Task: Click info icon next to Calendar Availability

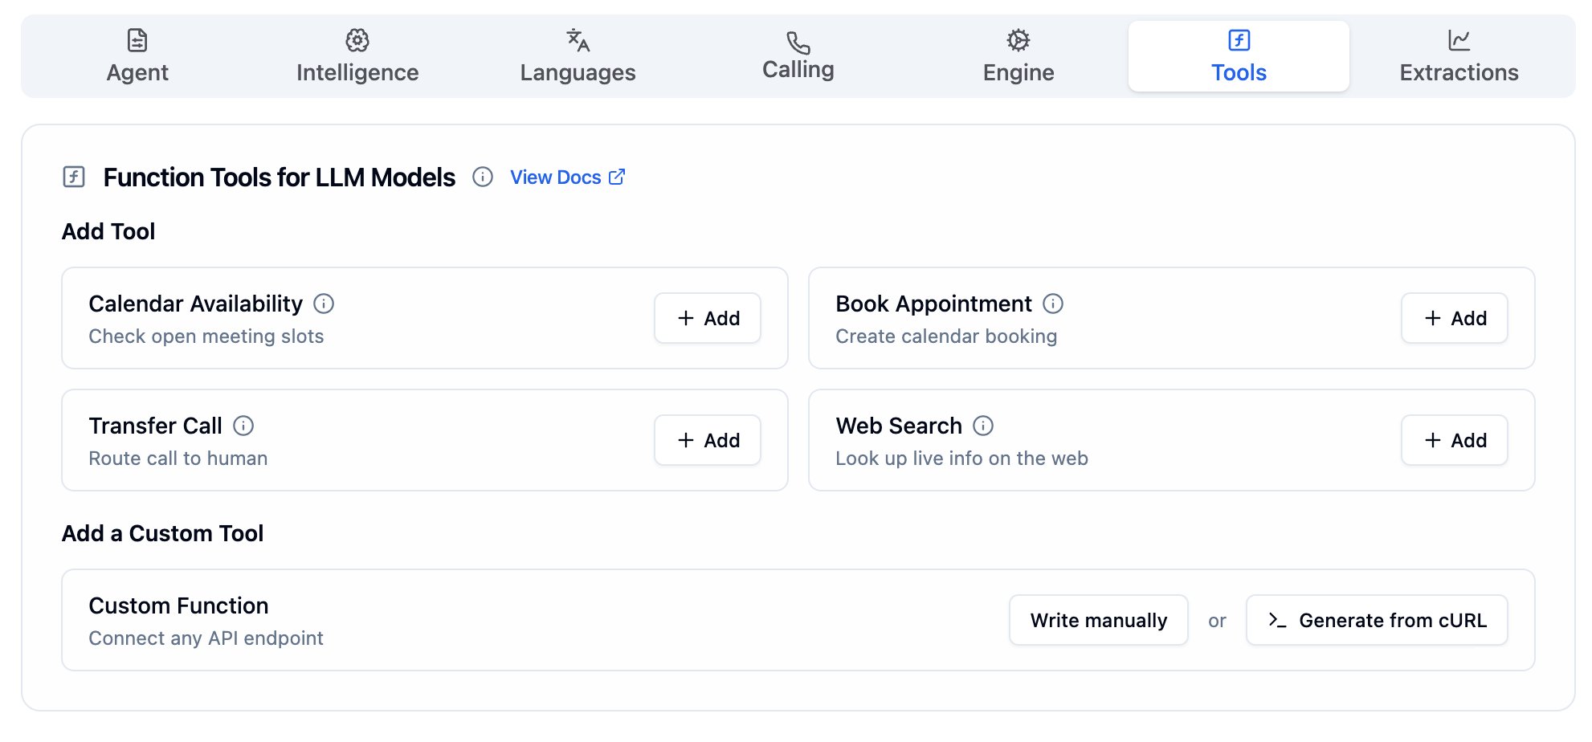Action: tap(324, 304)
